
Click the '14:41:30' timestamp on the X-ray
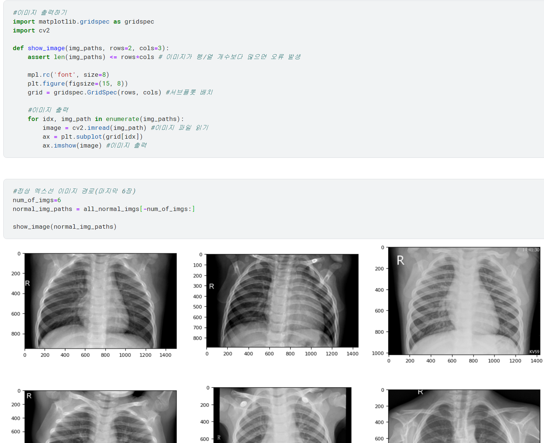[531, 250]
